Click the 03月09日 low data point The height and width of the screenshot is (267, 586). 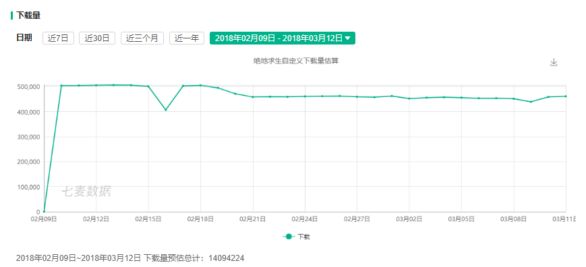pyautogui.click(x=531, y=102)
